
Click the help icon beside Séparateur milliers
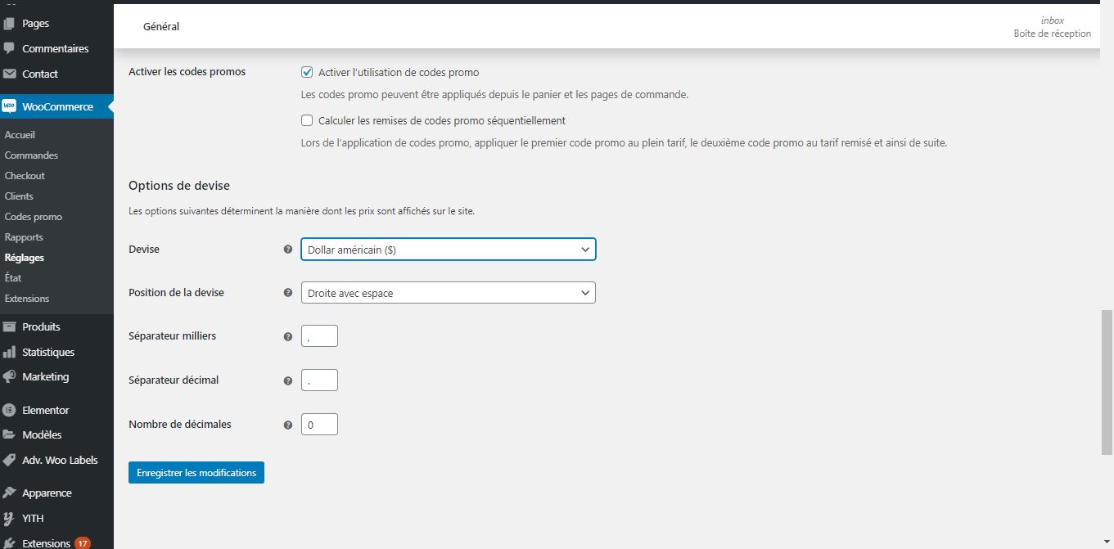point(287,336)
